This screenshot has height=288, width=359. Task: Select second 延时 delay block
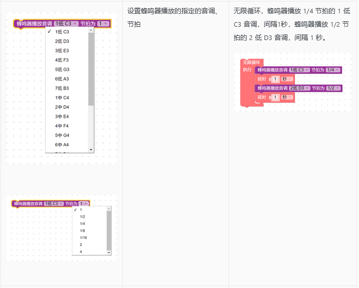click(x=262, y=98)
